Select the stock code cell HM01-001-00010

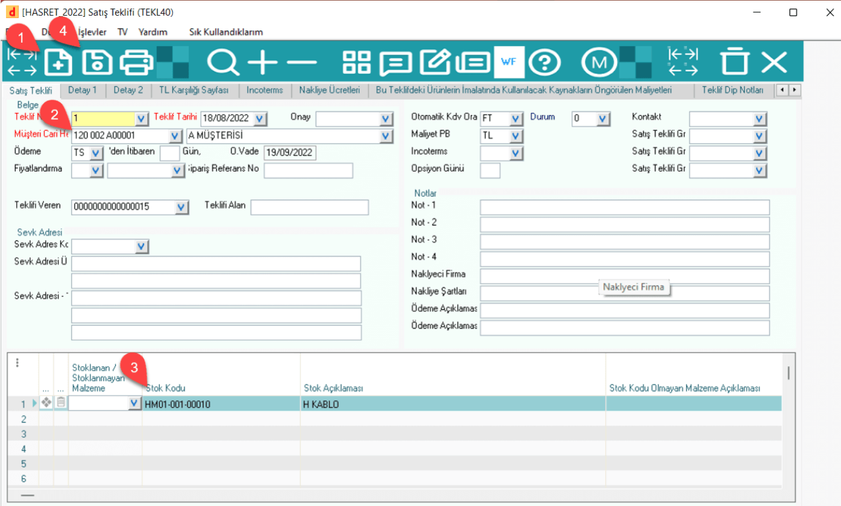tap(221, 404)
